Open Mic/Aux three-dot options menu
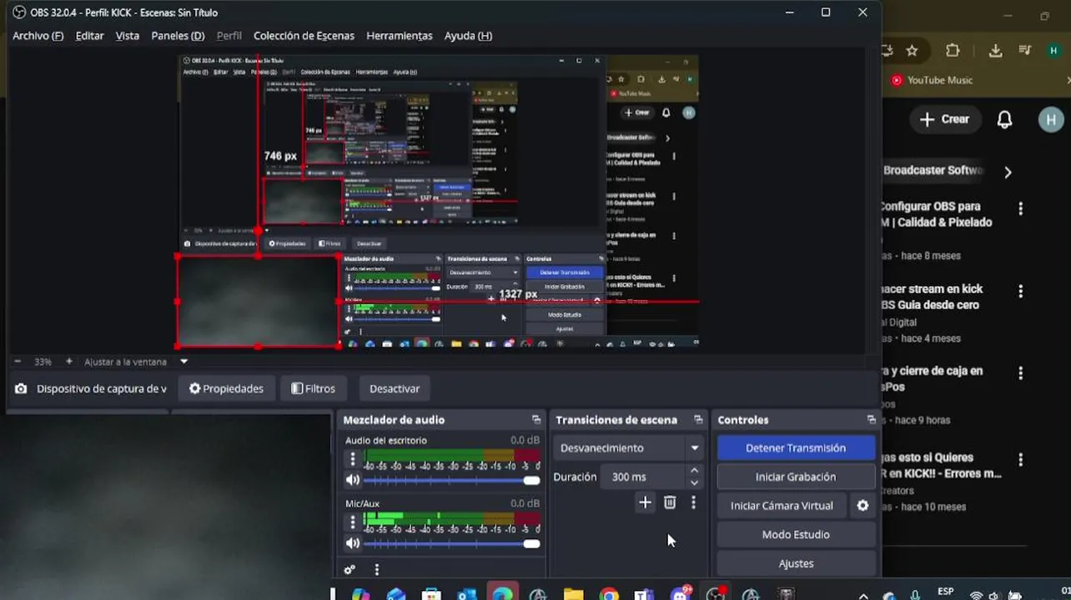The image size is (1071, 600). (353, 522)
